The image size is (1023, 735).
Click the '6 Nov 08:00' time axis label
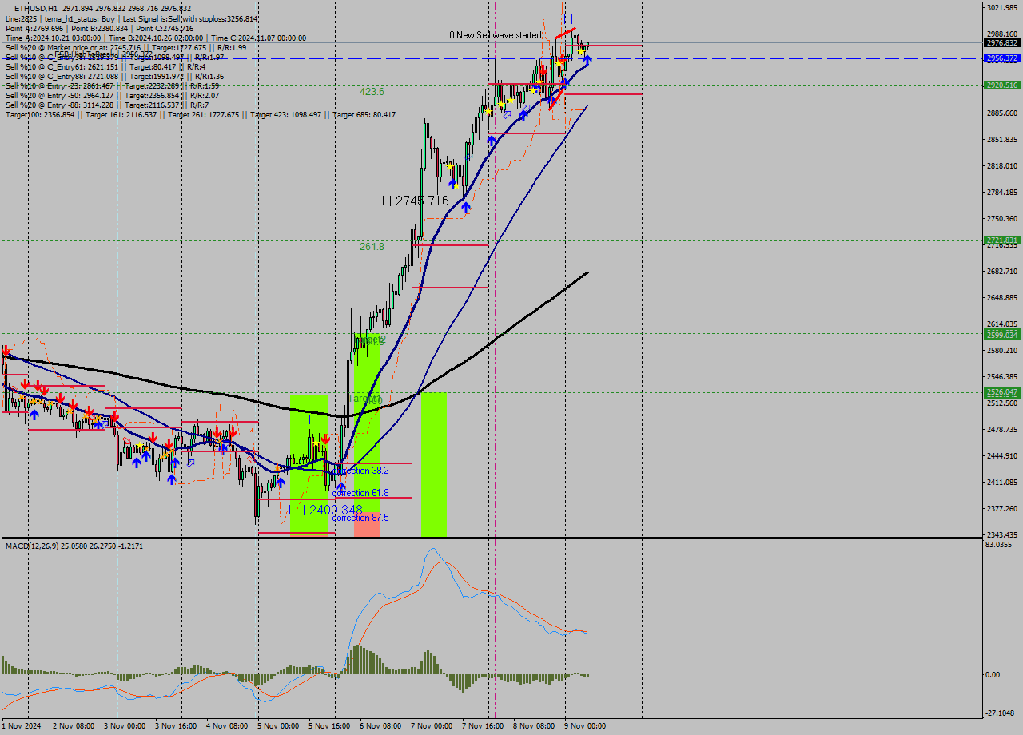coord(380,726)
